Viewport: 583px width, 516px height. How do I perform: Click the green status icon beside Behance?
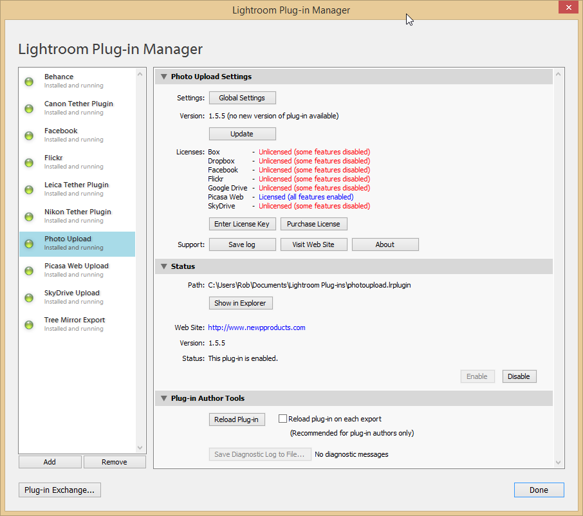(29, 82)
